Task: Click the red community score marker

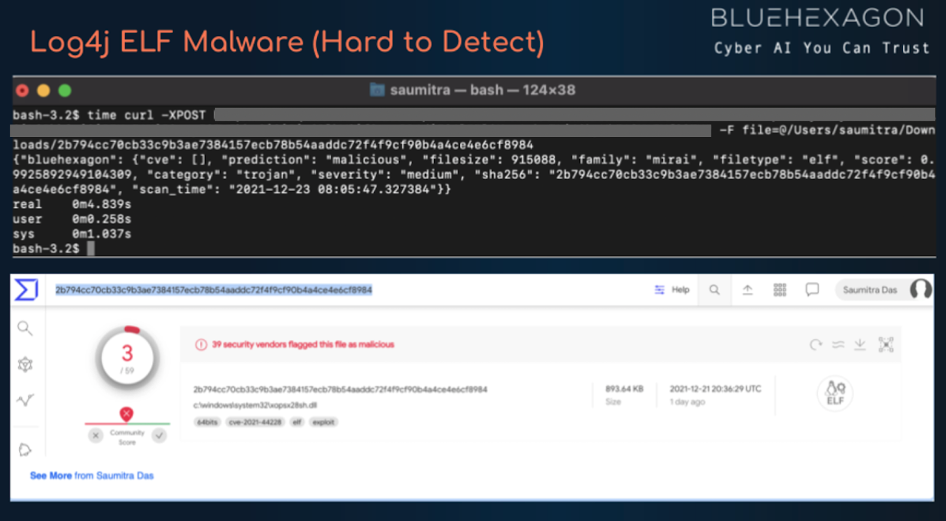Action: point(126,414)
